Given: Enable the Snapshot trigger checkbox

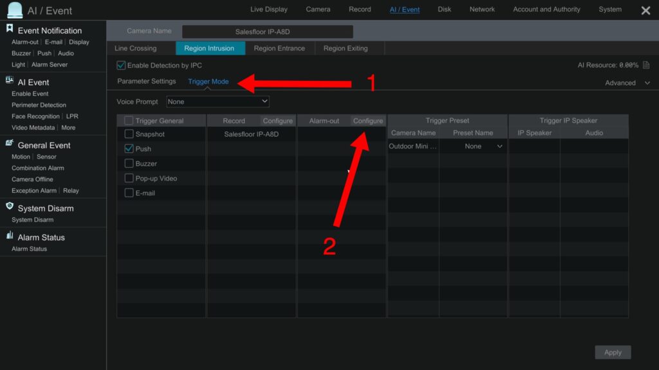Looking at the screenshot, I should coord(129,134).
